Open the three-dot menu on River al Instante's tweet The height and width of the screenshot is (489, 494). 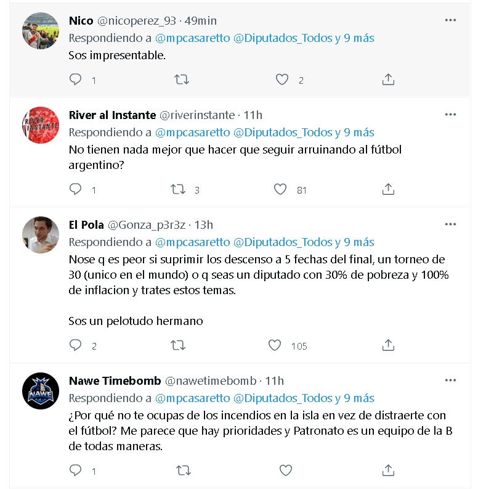coord(450,115)
